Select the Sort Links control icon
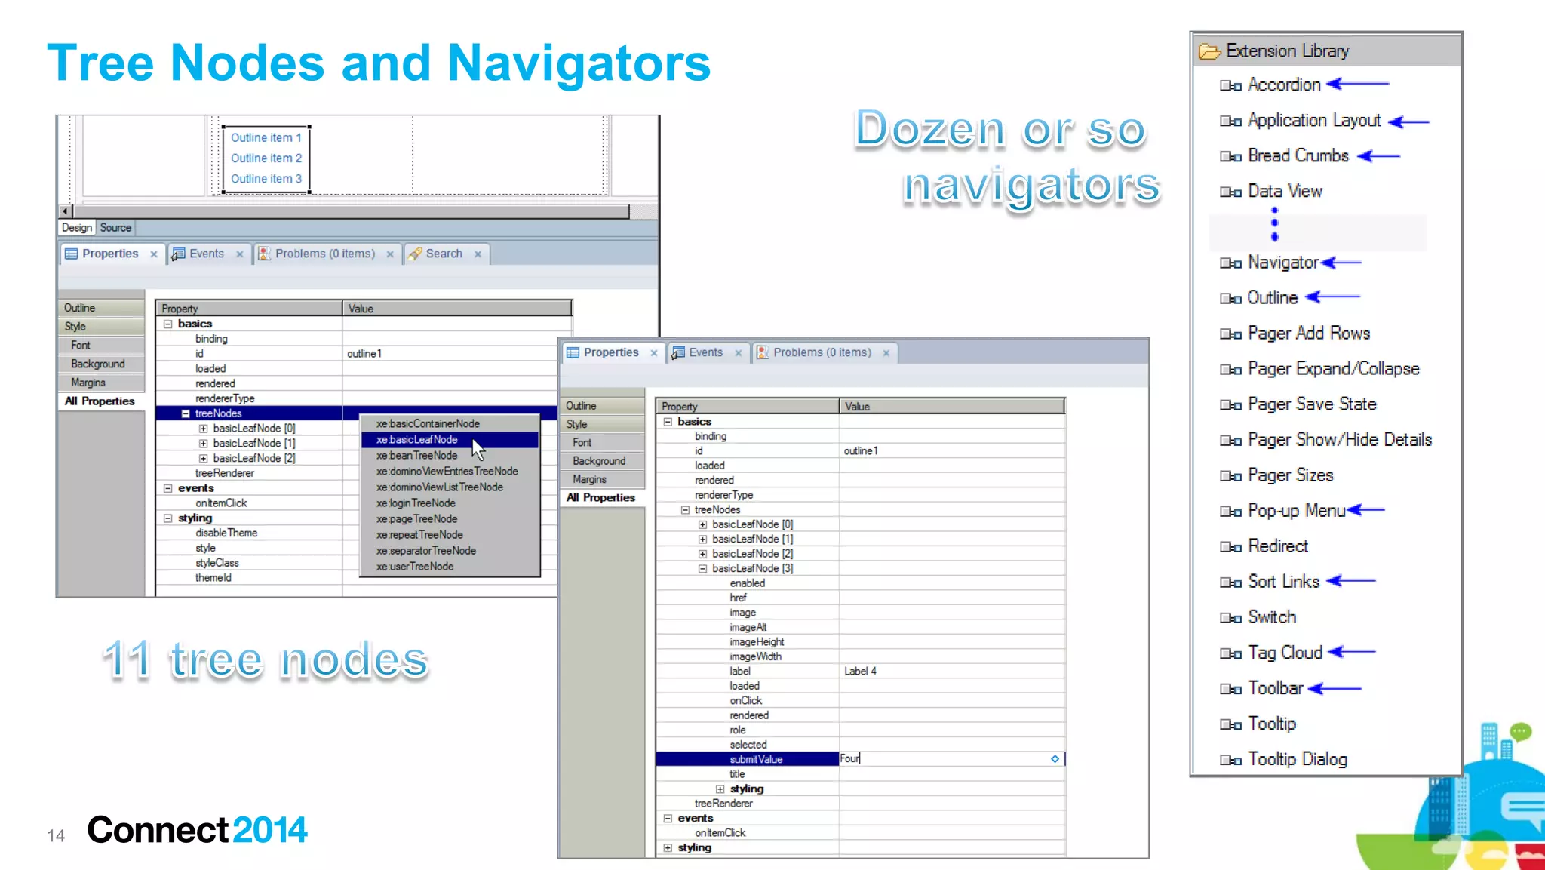Viewport: 1545px width, 870px height. [1230, 582]
